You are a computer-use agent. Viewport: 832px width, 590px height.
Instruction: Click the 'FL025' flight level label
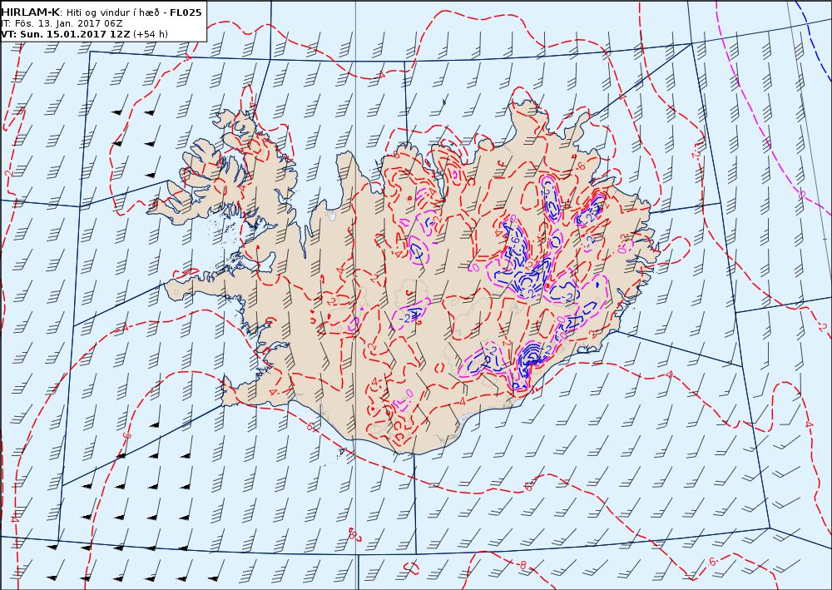tap(186, 12)
